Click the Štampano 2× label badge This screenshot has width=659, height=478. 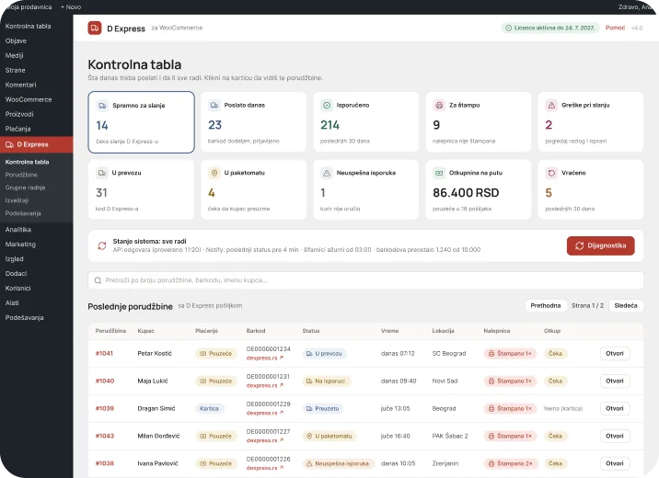tap(510, 463)
